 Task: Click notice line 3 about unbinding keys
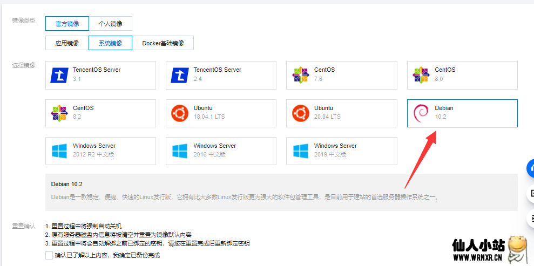pos(147,243)
